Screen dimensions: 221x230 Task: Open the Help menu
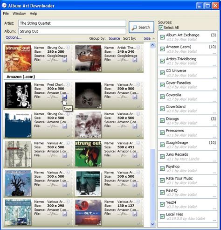[x=33, y=14]
